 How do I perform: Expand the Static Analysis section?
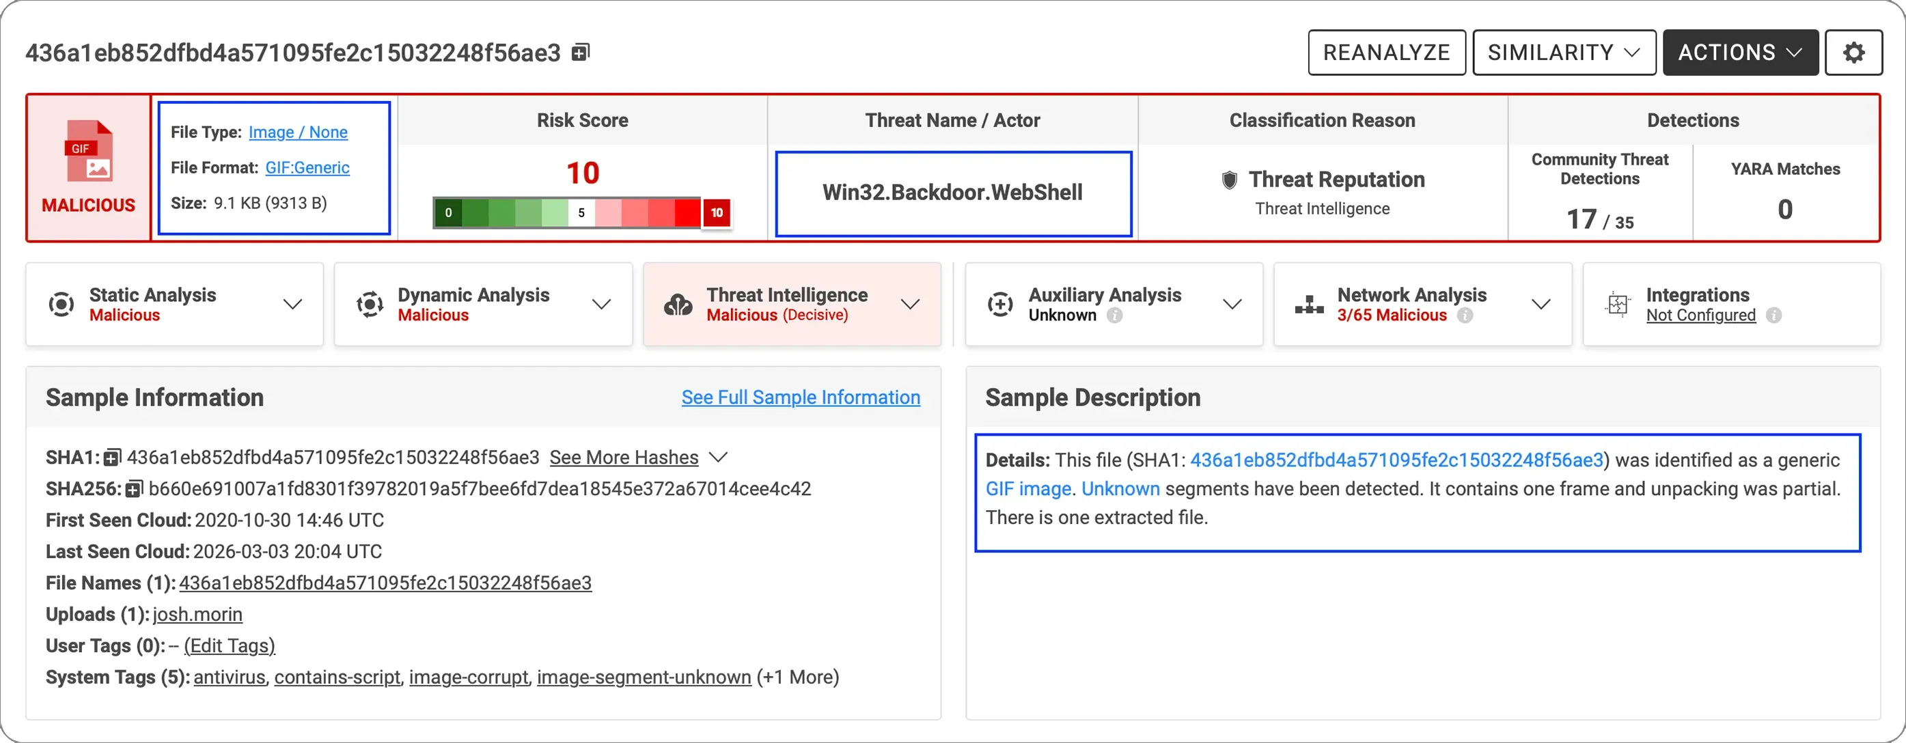pyautogui.click(x=293, y=304)
